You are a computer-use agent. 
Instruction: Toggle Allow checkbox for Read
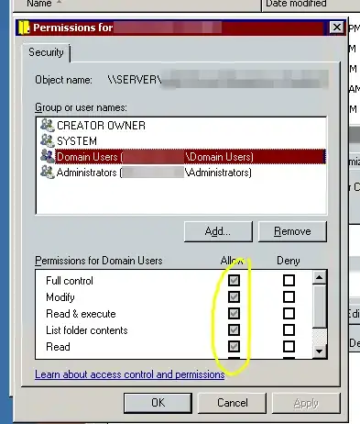pyautogui.click(x=234, y=346)
